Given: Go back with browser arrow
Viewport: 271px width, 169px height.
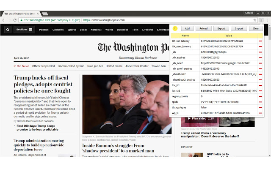Looking at the screenshot, I should pos(4,20).
